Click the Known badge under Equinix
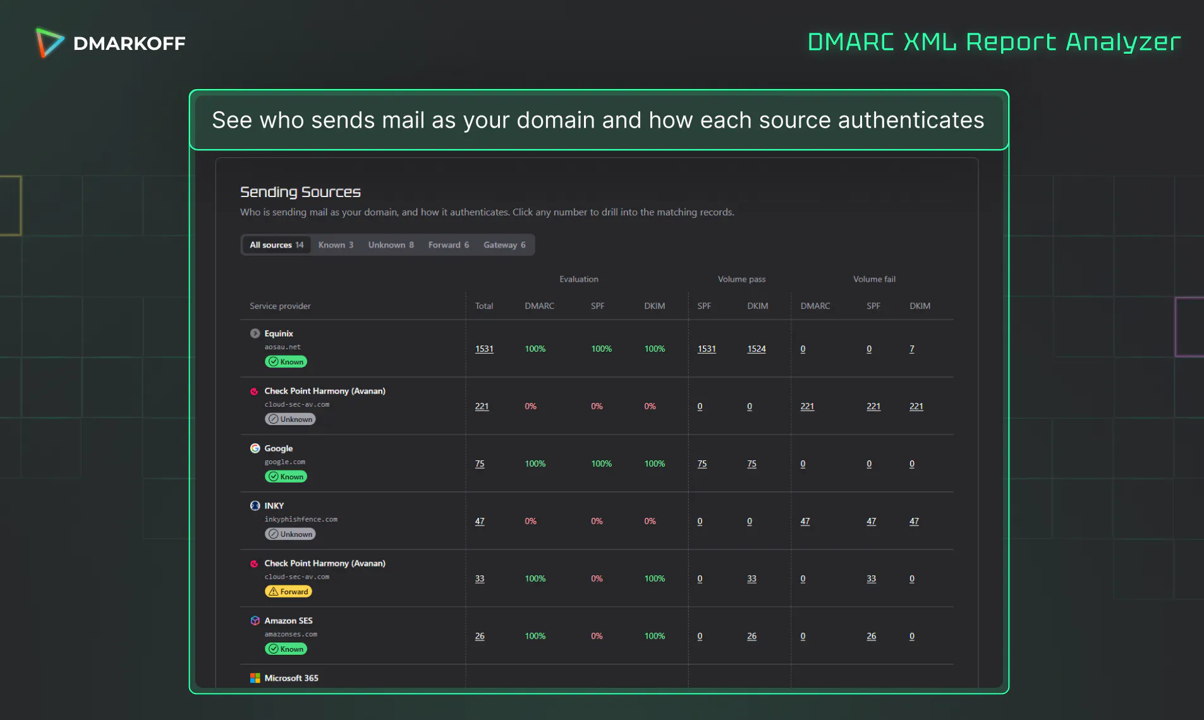This screenshot has height=720, width=1204. click(286, 362)
